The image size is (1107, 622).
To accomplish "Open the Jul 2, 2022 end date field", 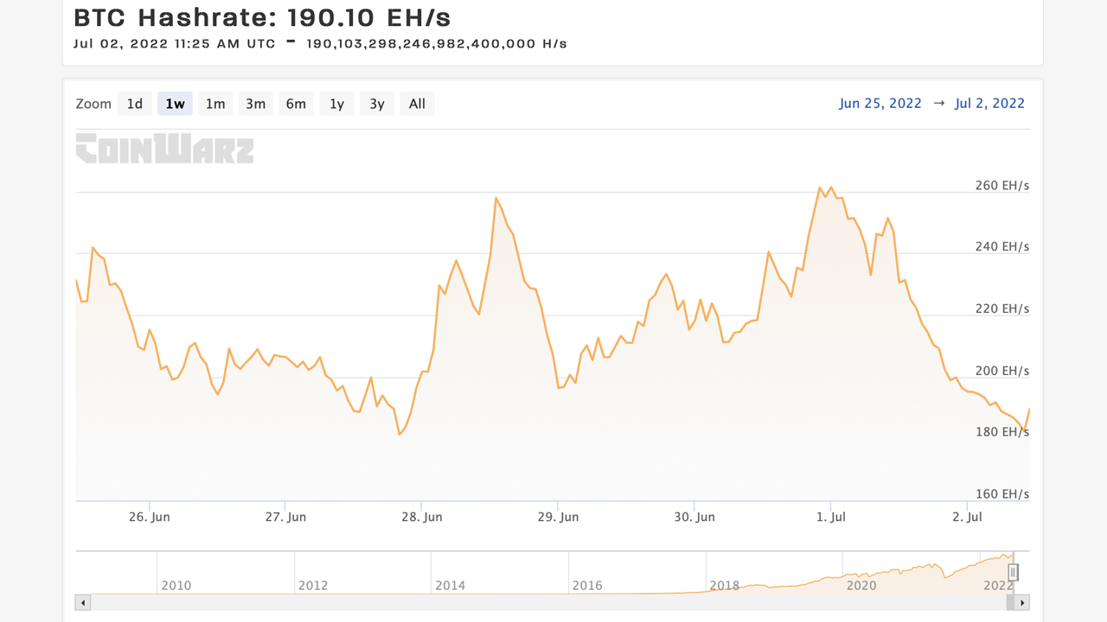I will click(x=989, y=104).
